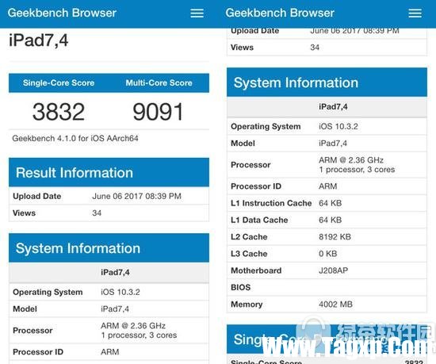This screenshot has height=364, width=436.
Task: Select the L1 Instruction Cache label
Action: click(x=271, y=203)
